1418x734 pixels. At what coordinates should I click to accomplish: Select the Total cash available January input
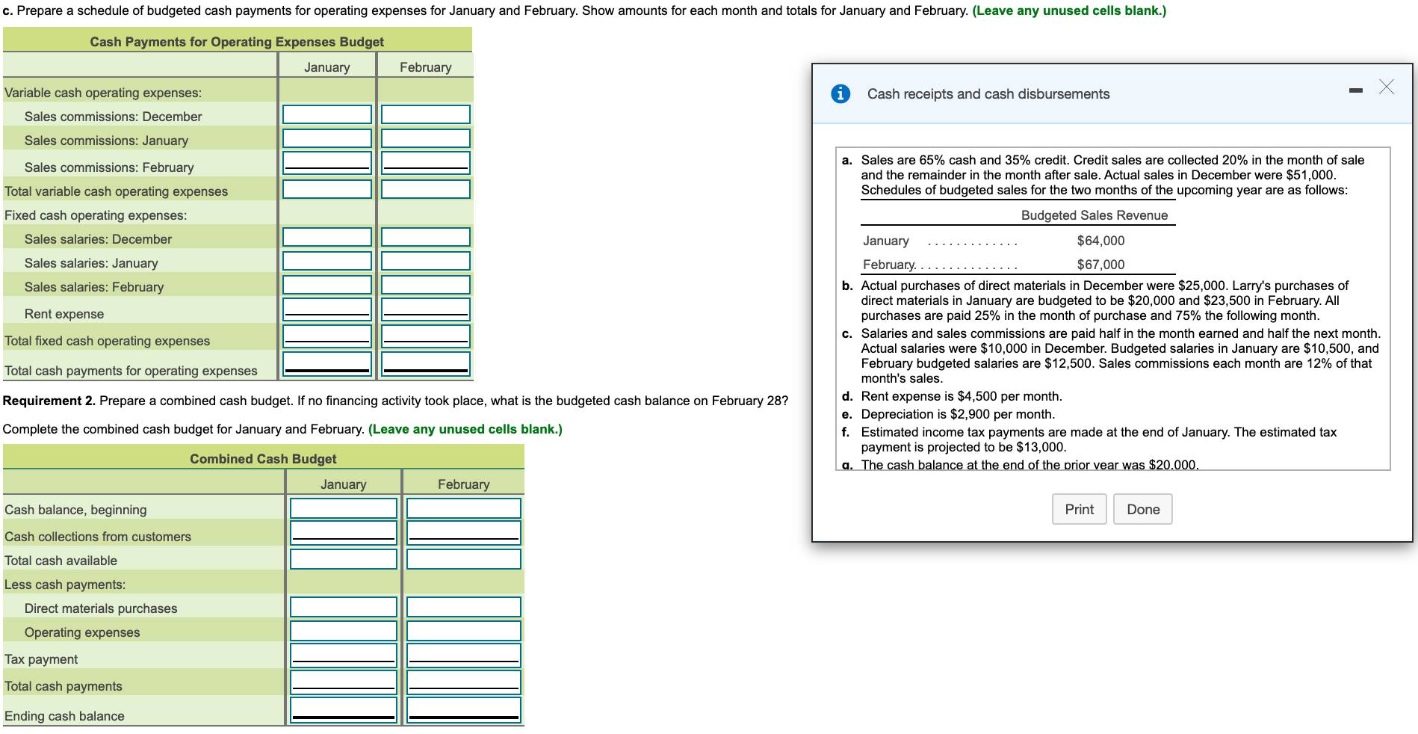(343, 558)
